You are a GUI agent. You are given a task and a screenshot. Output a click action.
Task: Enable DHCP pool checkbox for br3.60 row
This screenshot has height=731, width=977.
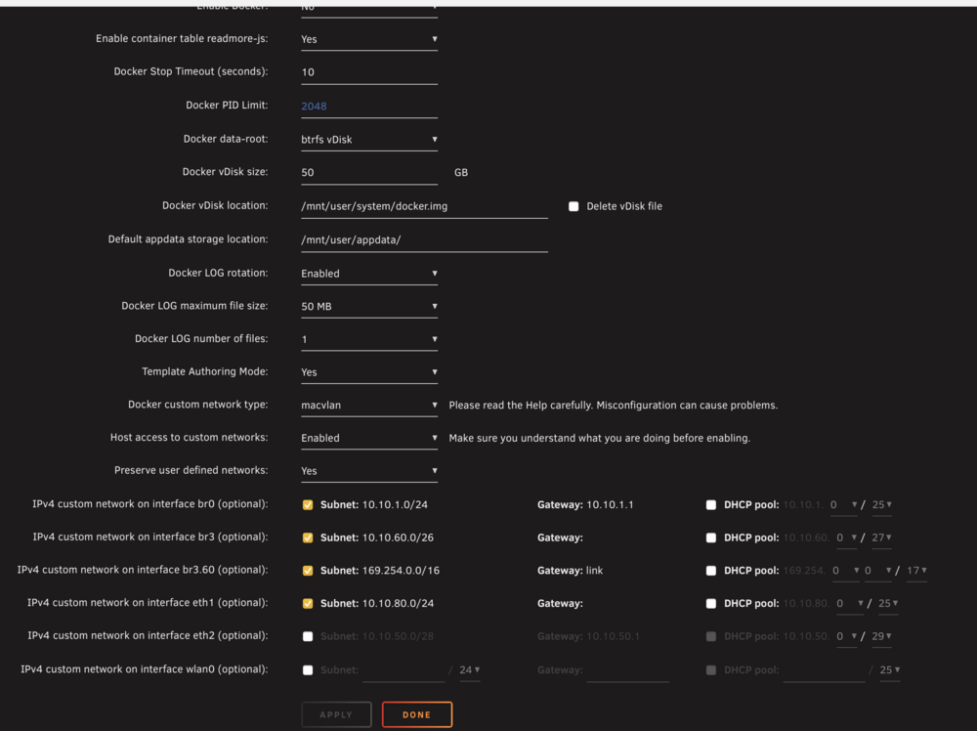711,570
